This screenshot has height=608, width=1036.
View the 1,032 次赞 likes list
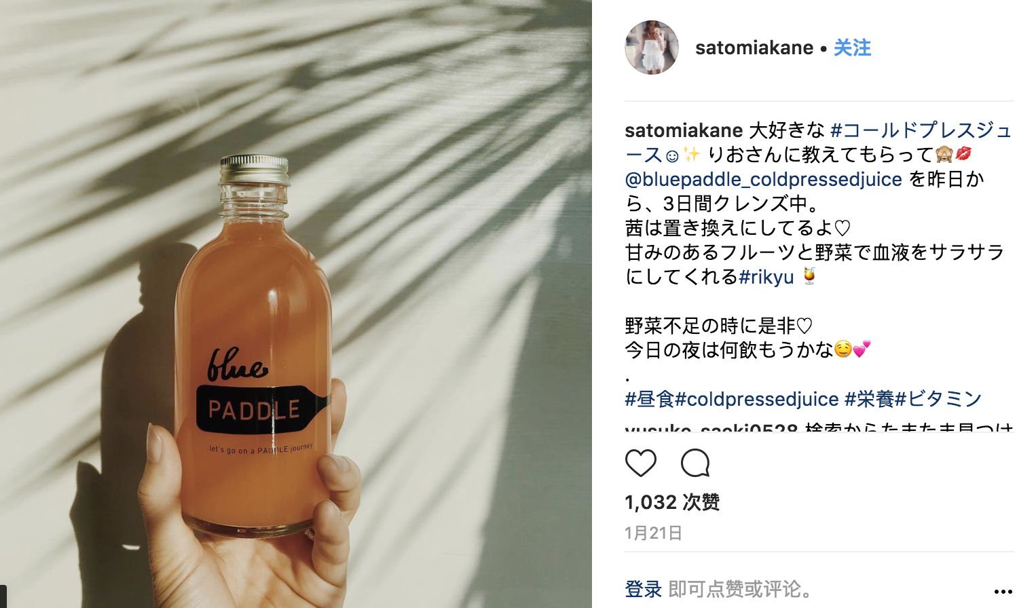(672, 502)
